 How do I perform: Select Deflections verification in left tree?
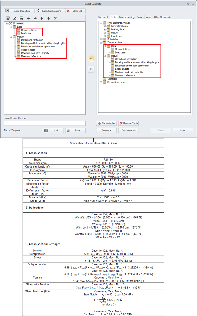[32, 40]
